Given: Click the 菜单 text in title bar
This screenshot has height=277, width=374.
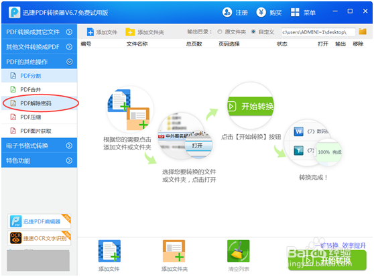Looking at the screenshot, I should [x=310, y=12].
